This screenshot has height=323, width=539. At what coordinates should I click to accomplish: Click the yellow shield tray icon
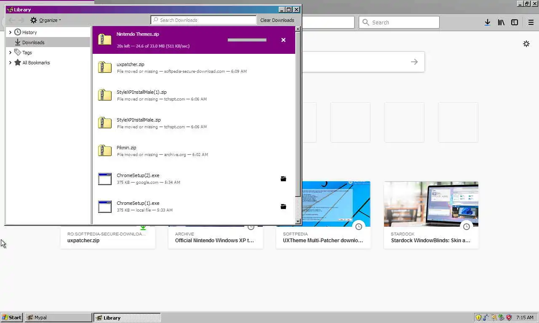pos(478,318)
